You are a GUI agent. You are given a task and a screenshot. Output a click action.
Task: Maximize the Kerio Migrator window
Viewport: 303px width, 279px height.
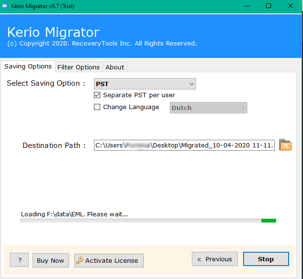[268, 6]
